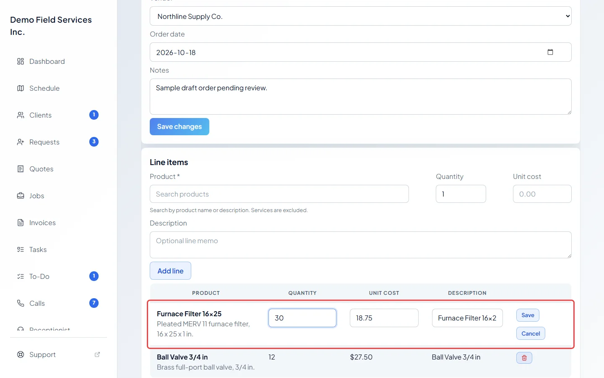The image size is (604, 378).
Task: Save the Furnace Filter line edit
Action: (x=528, y=315)
